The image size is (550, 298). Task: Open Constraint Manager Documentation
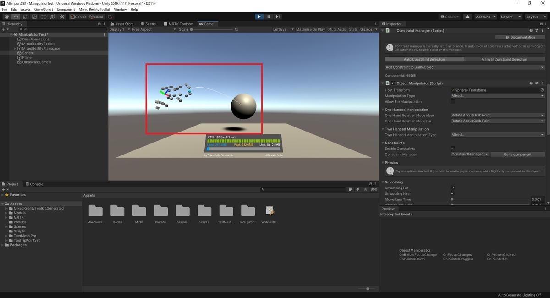520,37
